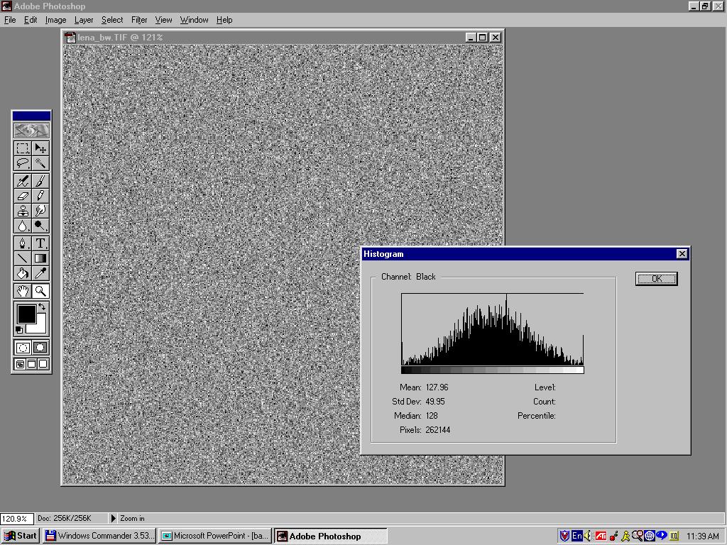Screen dimensions: 727x545
Task: Choose Standard Screen Mode
Action: pyautogui.click(x=20, y=364)
